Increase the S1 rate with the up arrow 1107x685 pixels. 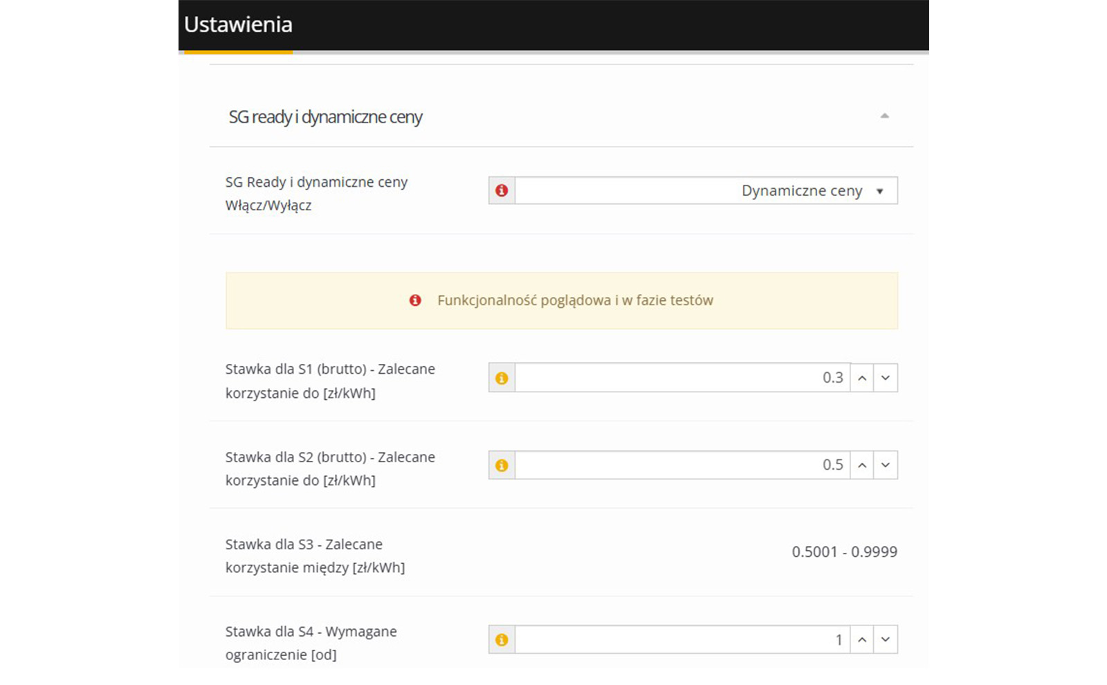862,378
